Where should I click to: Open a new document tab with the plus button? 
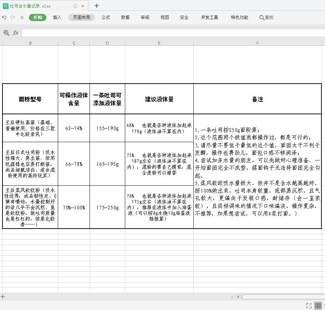point(96,6)
